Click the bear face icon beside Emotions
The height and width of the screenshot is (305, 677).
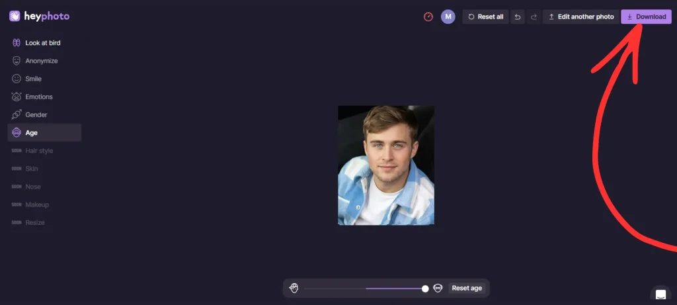tap(17, 97)
